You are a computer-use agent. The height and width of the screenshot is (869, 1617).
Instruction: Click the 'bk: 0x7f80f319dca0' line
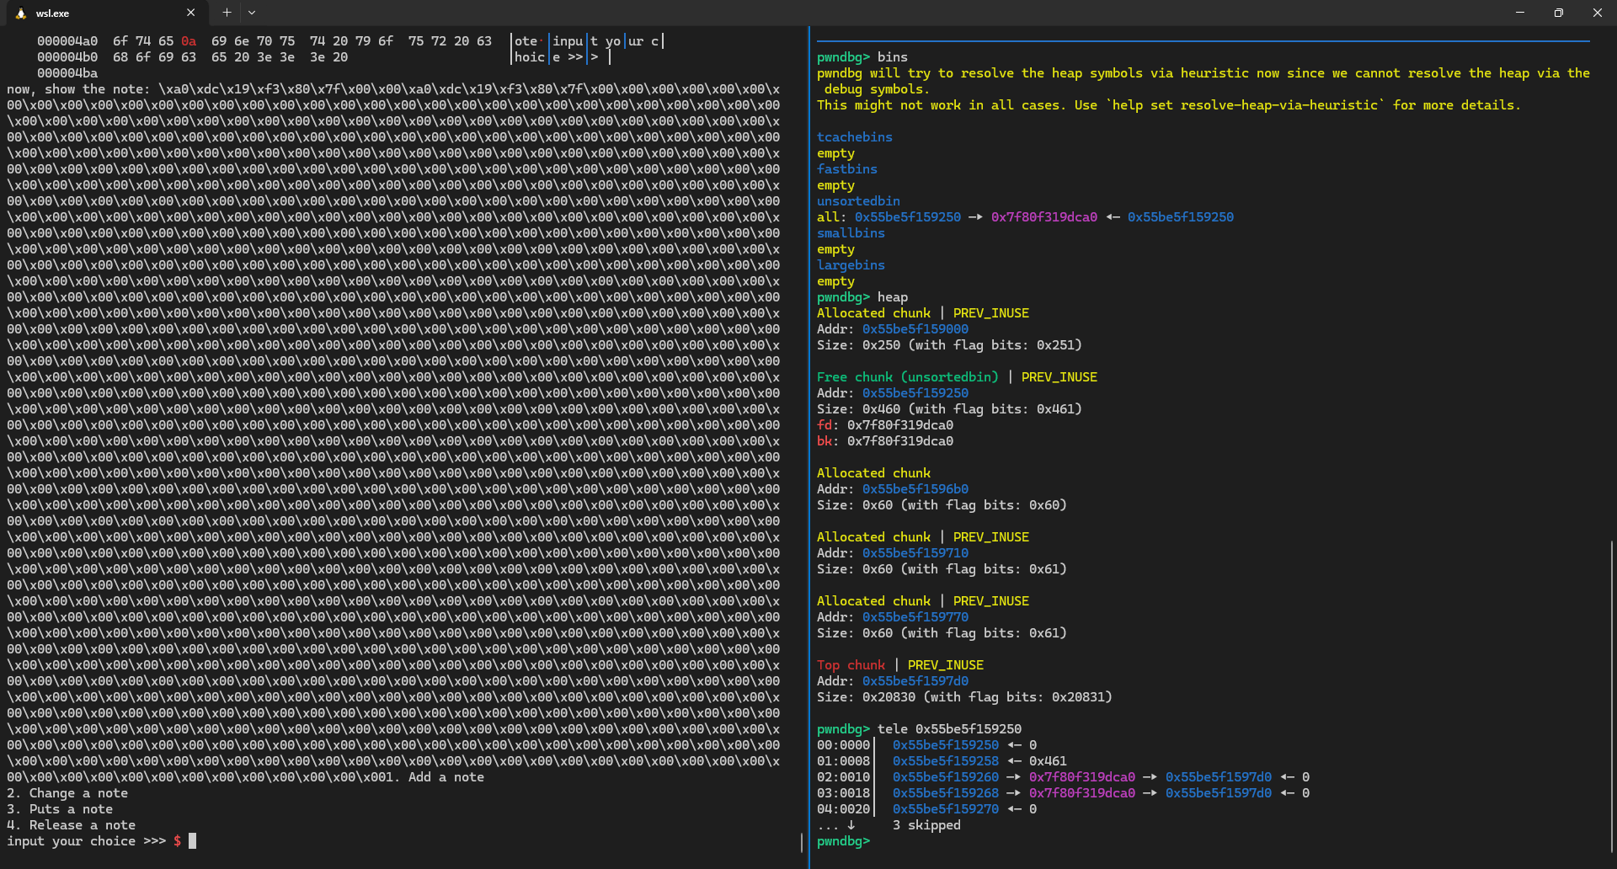point(885,441)
